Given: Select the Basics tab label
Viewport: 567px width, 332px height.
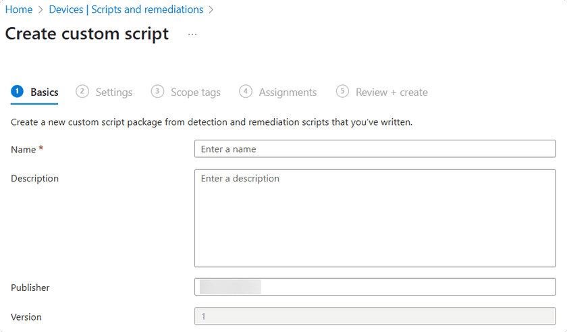Looking at the screenshot, I should 45,92.
